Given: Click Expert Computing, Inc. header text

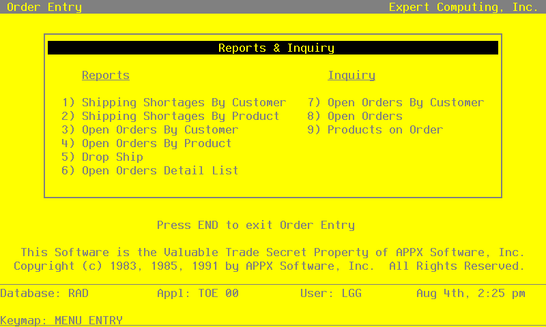Looking at the screenshot, I should pyautogui.click(x=463, y=7).
